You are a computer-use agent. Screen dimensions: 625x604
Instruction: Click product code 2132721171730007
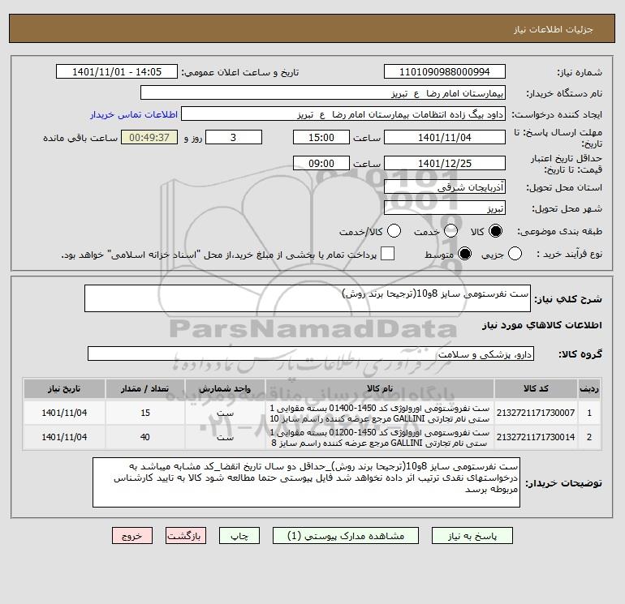pos(536,413)
